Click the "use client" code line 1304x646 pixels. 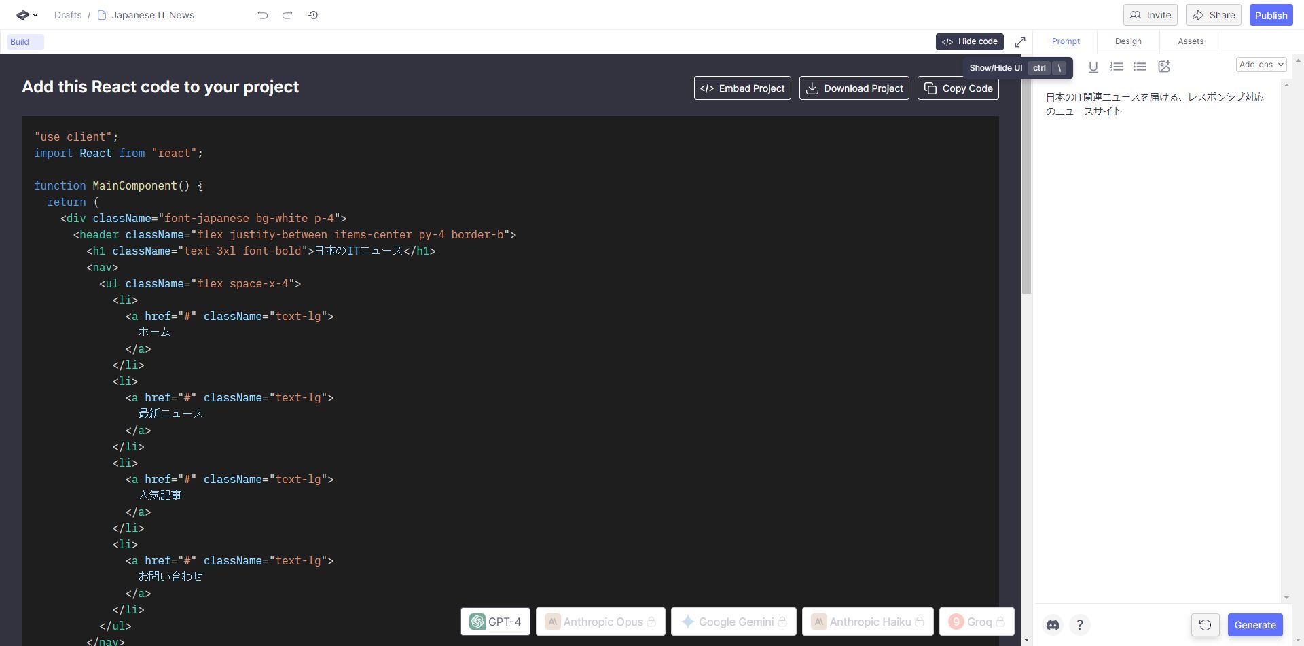76,137
